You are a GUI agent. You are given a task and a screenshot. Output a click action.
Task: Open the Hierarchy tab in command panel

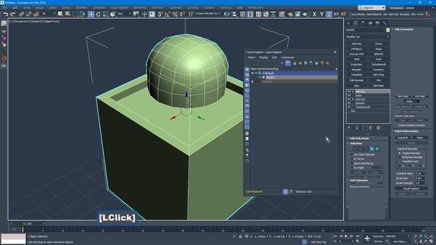coord(363,23)
